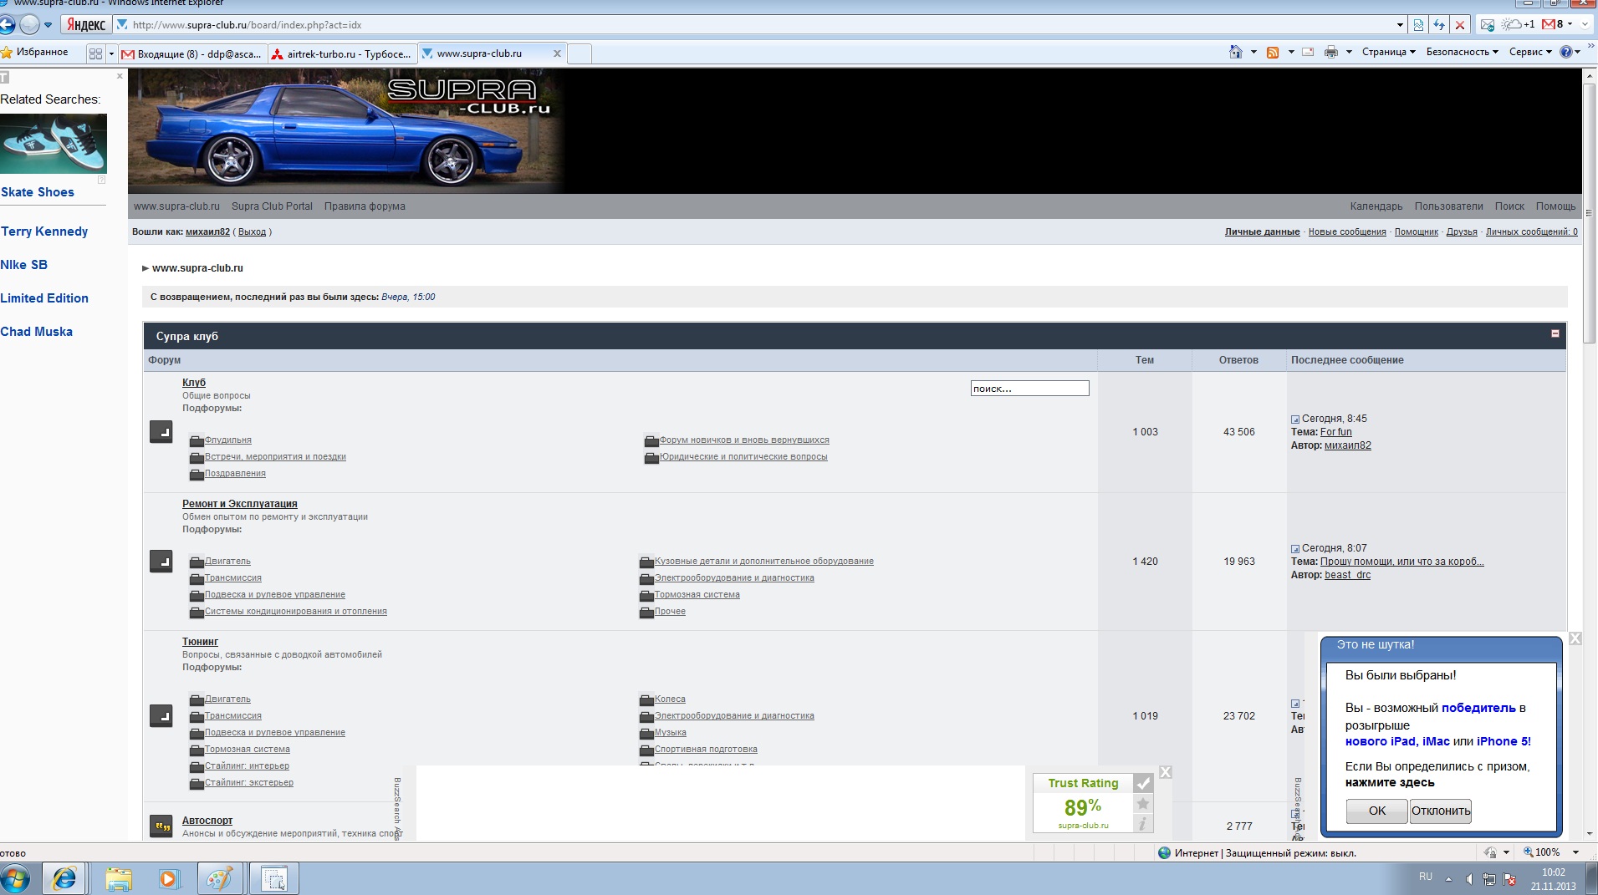Click the Отклонить button in popup
Image resolution: width=1598 pixels, height=895 pixels.
click(x=1440, y=811)
